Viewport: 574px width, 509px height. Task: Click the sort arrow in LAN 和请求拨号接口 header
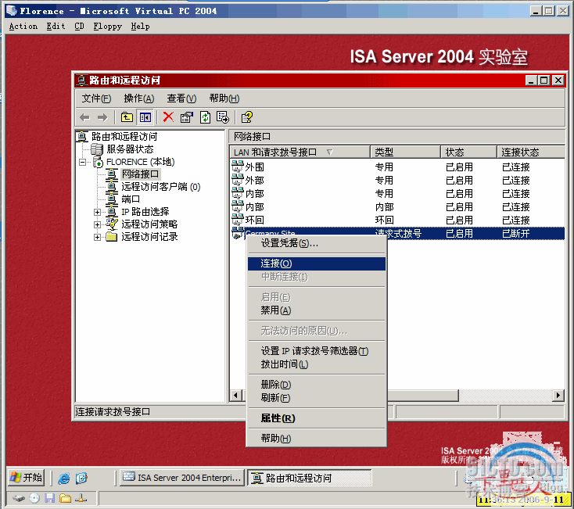[x=329, y=152]
